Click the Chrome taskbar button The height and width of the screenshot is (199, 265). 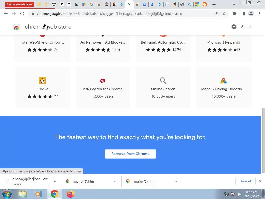tap(54, 194)
